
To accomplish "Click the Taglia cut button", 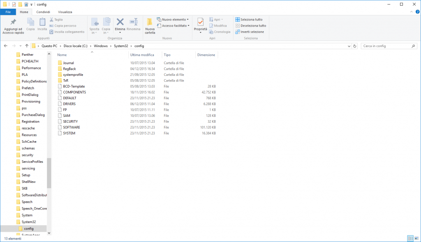I will pos(56,19).
